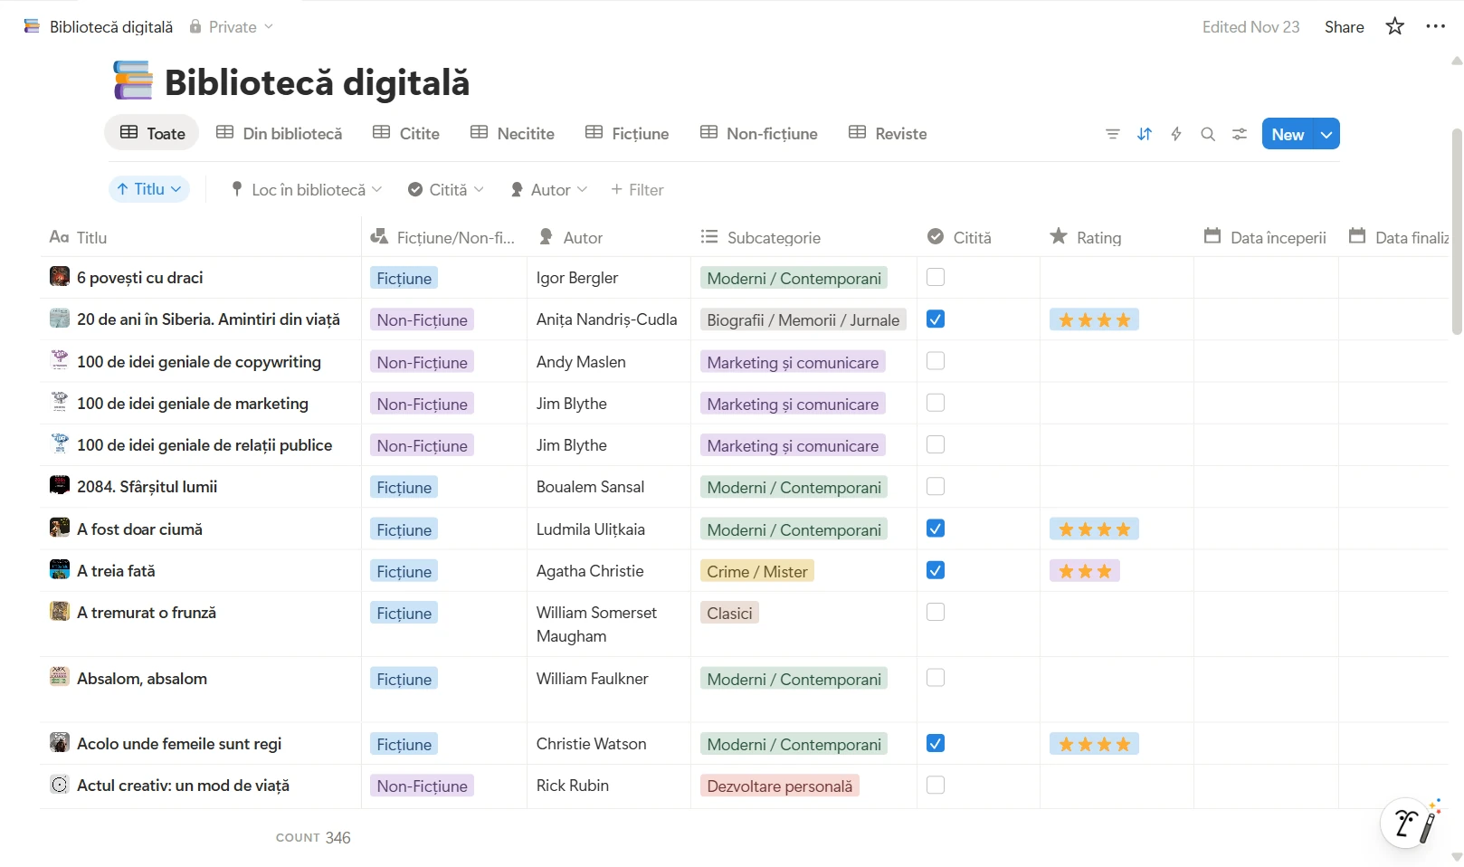The image size is (1464, 867).
Task: Favorite the page with the star icon
Action: (x=1394, y=26)
